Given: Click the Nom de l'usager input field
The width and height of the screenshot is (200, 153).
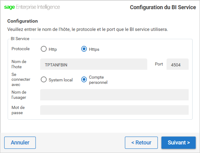Looking at the screenshot, I should pos(114,95).
